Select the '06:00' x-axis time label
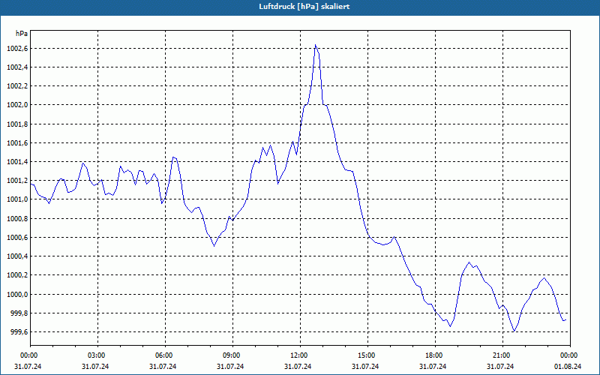This screenshot has width=600, height=375. point(163,355)
